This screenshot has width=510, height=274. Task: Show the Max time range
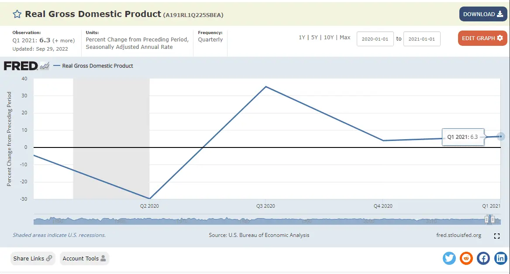tap(345, 38)
